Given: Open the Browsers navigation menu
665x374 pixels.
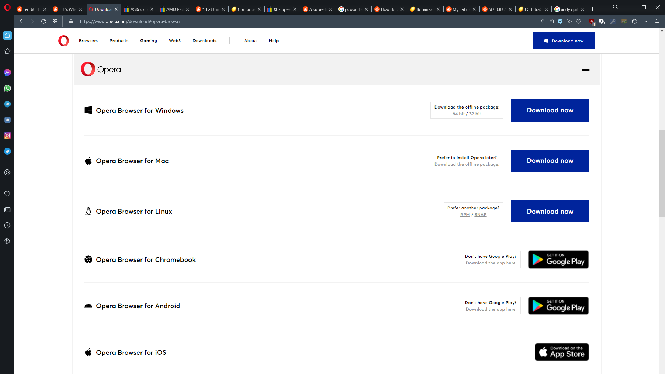Looking at the screenshot, I should (x=88, y=41).
